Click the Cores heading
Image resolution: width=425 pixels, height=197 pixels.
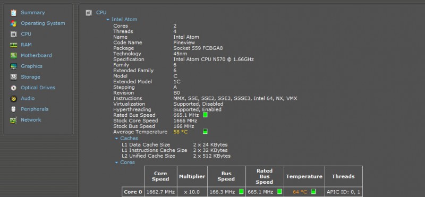click(127, 162)
